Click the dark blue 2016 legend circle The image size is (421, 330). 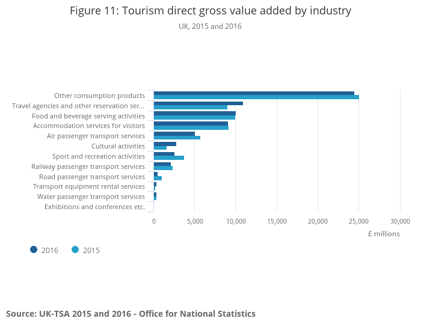tap(34, 249)
